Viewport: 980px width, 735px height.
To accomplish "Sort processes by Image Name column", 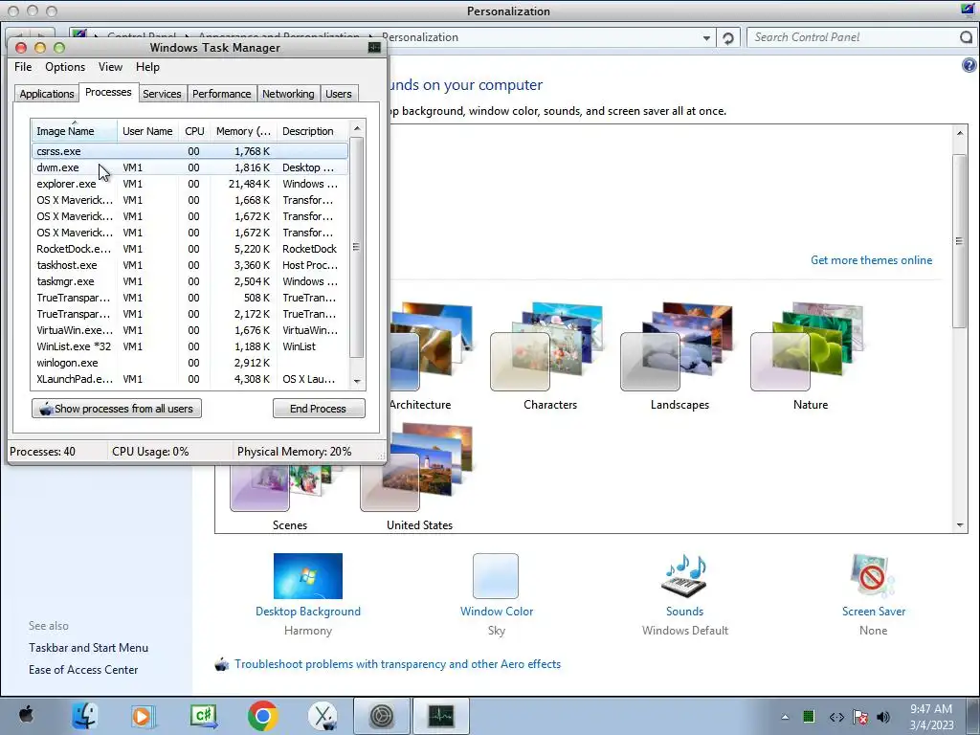I will point(74,131).
